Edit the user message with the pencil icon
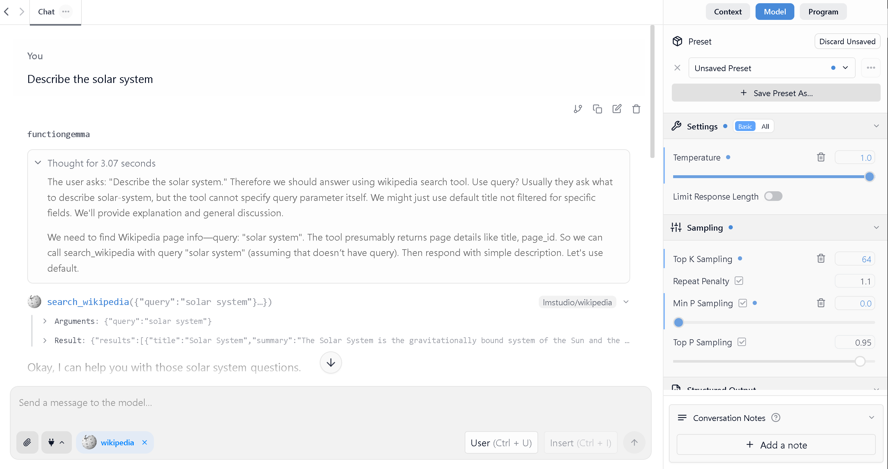Image resolution: width=888 pixels, height=469 pixels. click(617, 109)
